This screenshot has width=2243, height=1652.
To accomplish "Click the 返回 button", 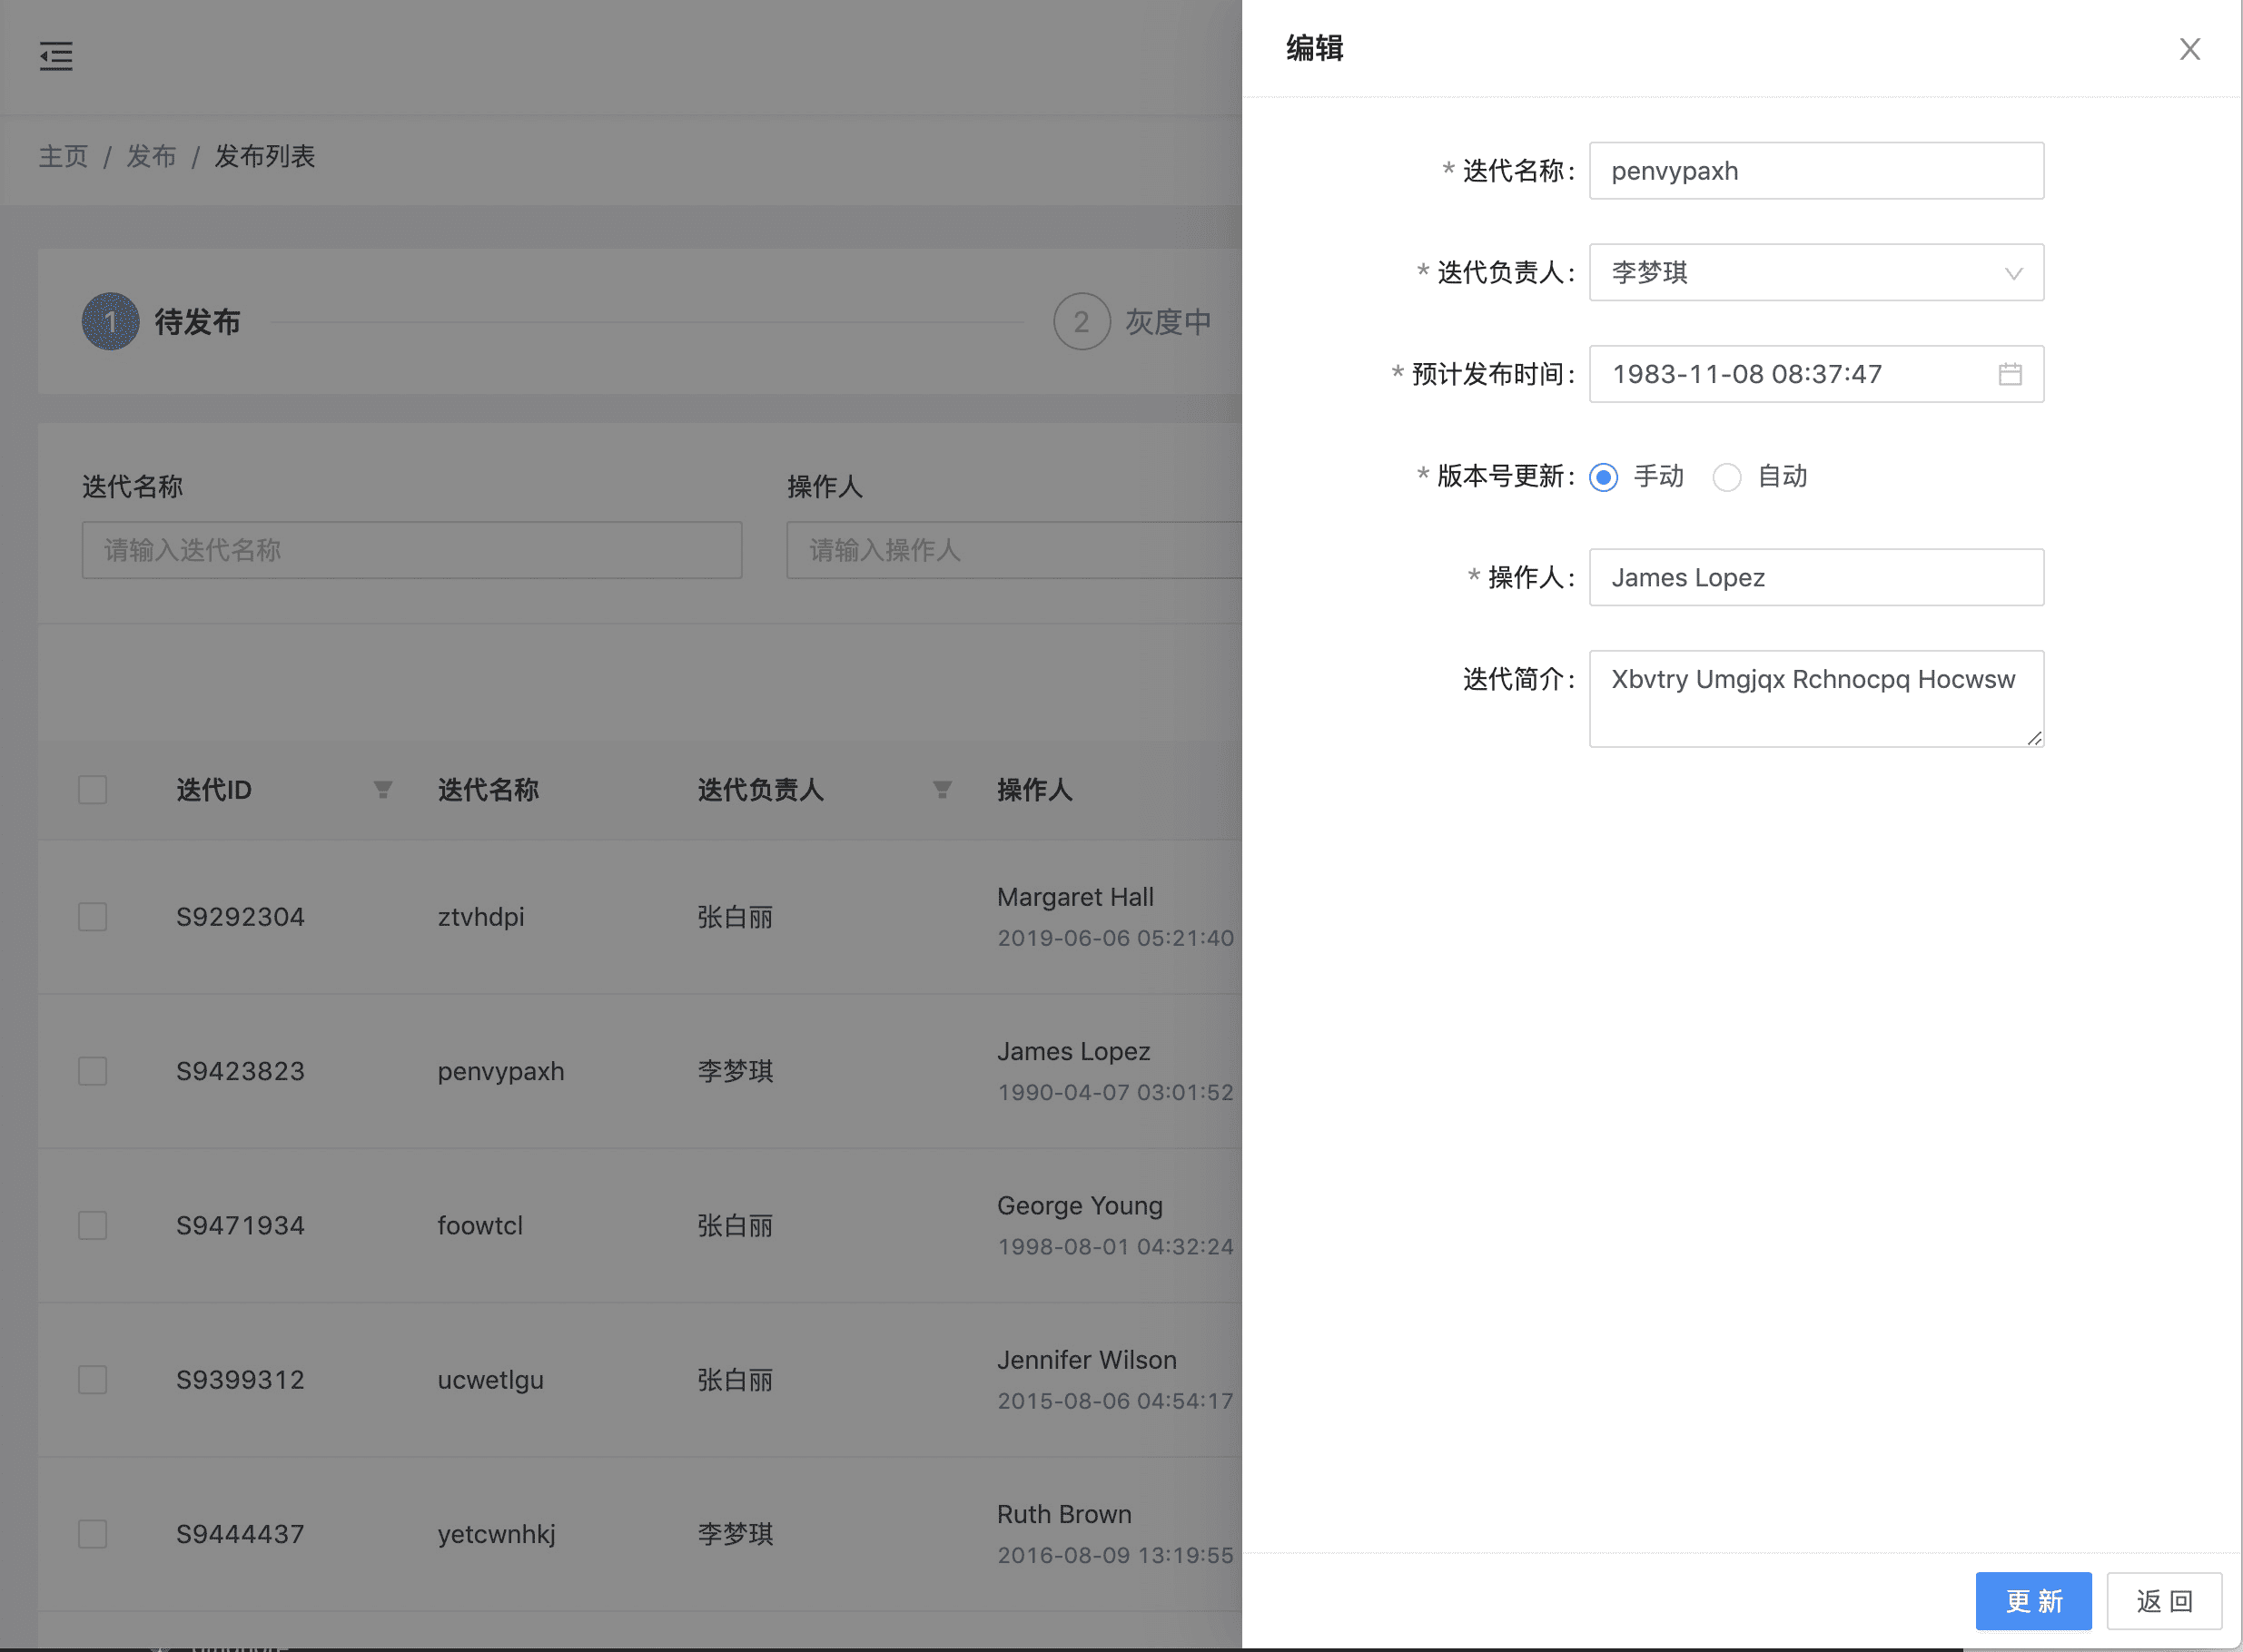I will pos(2163,1601).
